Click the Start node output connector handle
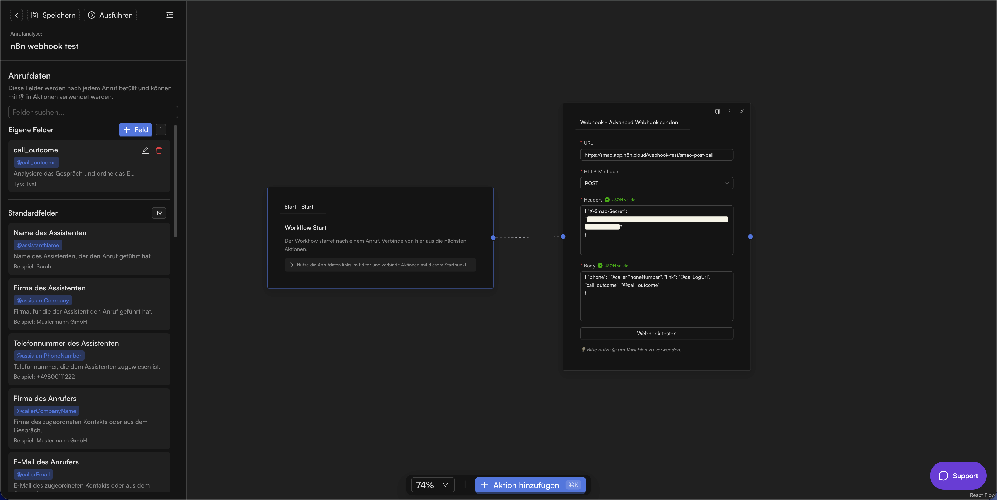This screenshot has height=500, width=997. pos(493,238)
